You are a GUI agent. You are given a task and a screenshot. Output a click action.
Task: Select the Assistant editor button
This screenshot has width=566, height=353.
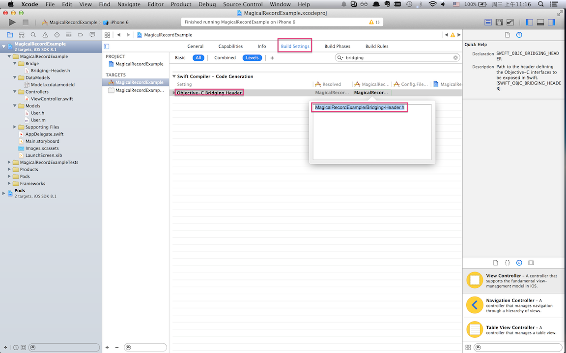pos(499,22)
